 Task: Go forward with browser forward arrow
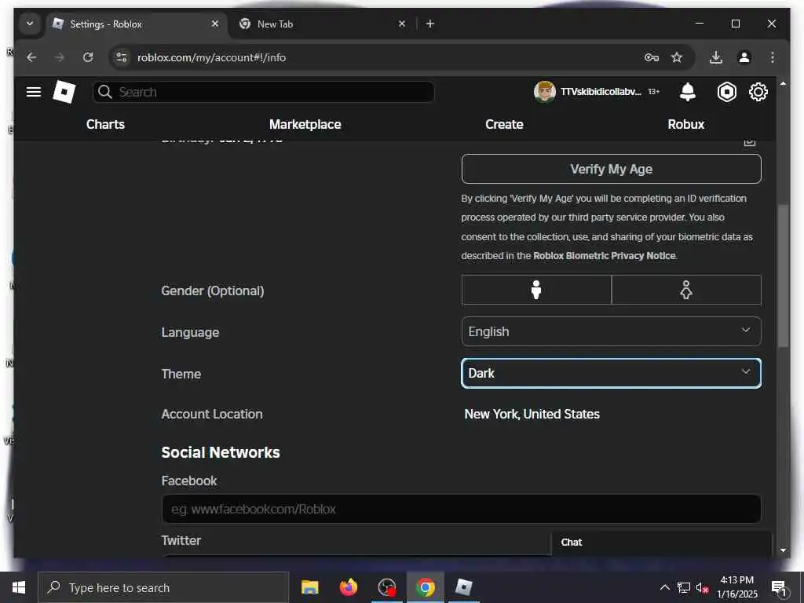point(60,57)
